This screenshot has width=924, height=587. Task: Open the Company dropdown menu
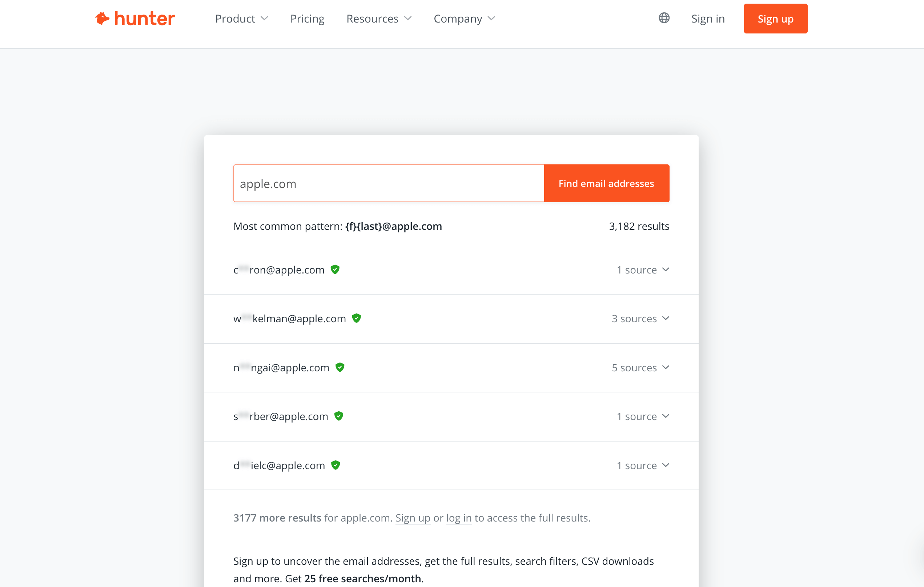pos(464,19)
